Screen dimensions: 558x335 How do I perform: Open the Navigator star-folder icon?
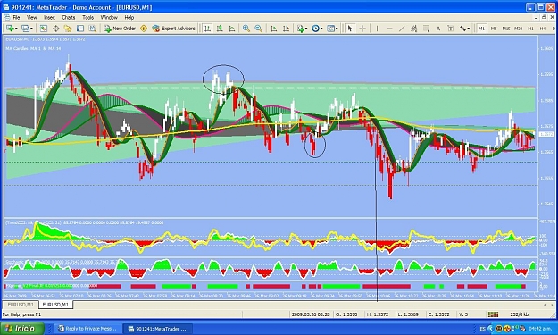(x=68, y=29)
